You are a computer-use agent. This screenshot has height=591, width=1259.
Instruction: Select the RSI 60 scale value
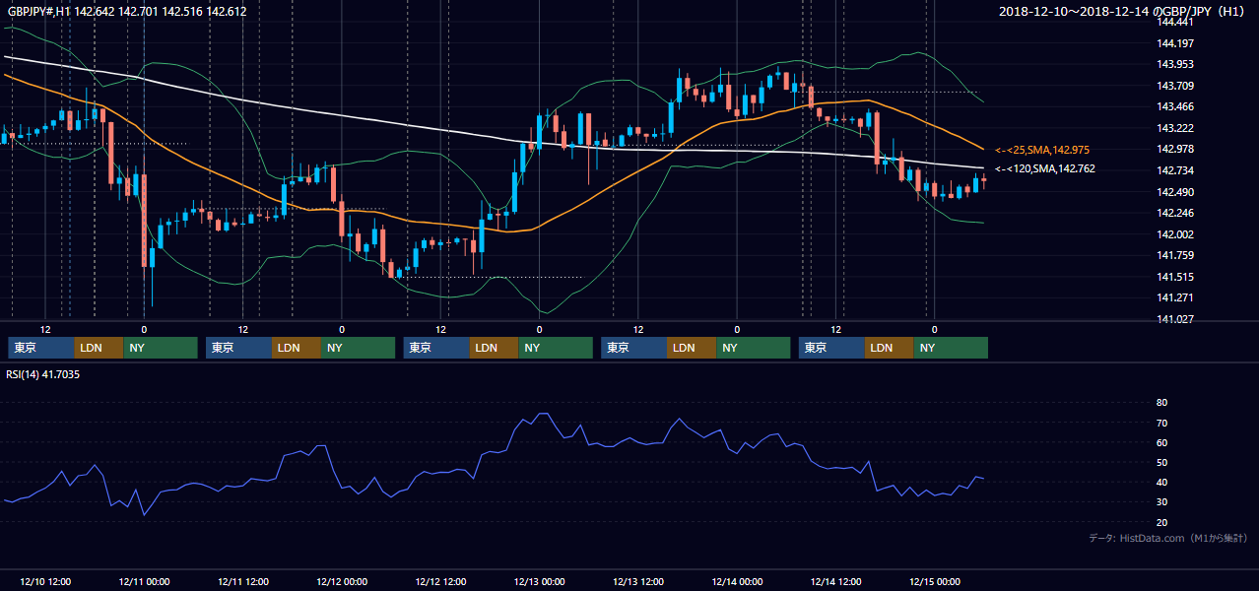(x=1161, y=442)
